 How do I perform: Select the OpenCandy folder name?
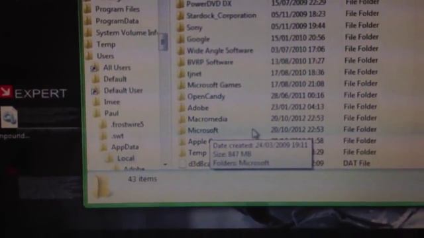[206, 97]
